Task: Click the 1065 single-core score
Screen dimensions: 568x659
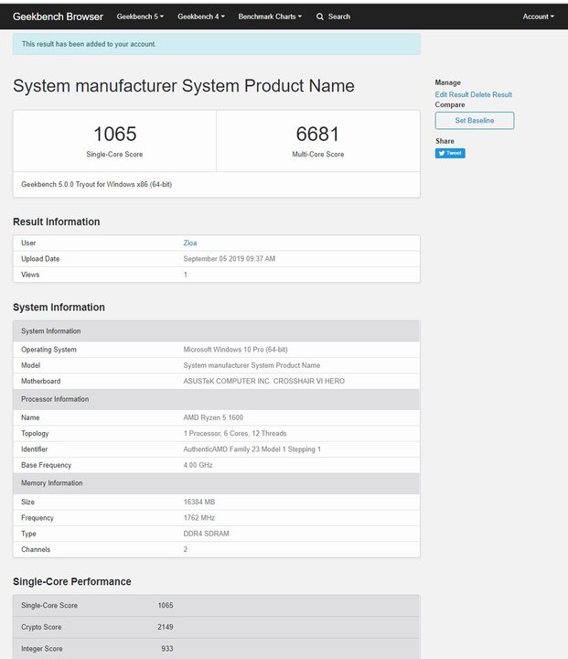Action: click(114, 134)
